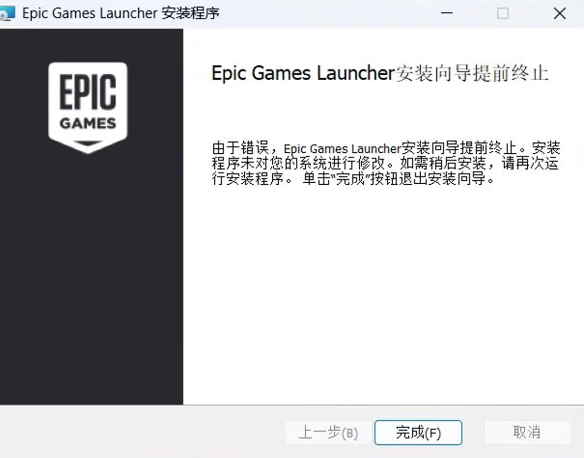Click the error paragraph starting with '由于错误'

click(x=386, y=163)
